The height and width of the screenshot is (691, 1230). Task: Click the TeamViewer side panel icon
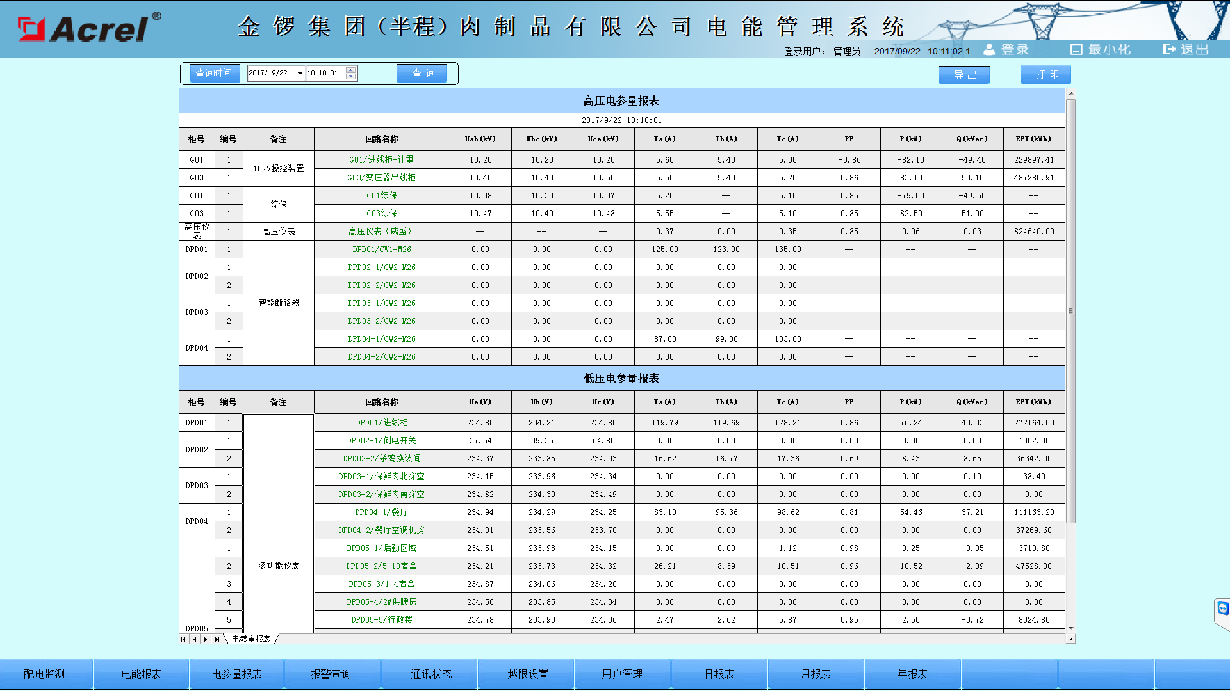coord(1223,608)
